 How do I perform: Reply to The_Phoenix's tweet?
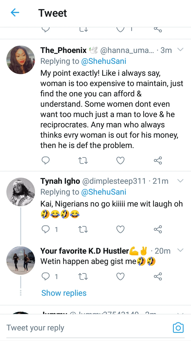pos(46,160)
